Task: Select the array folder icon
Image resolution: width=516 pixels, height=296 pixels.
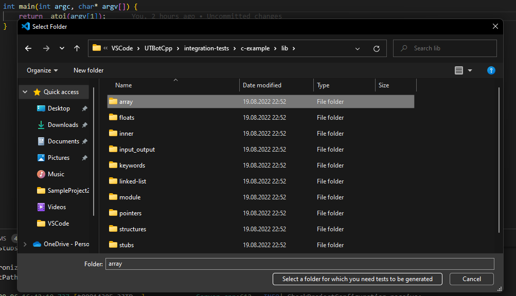Action: tap(113, 101)
